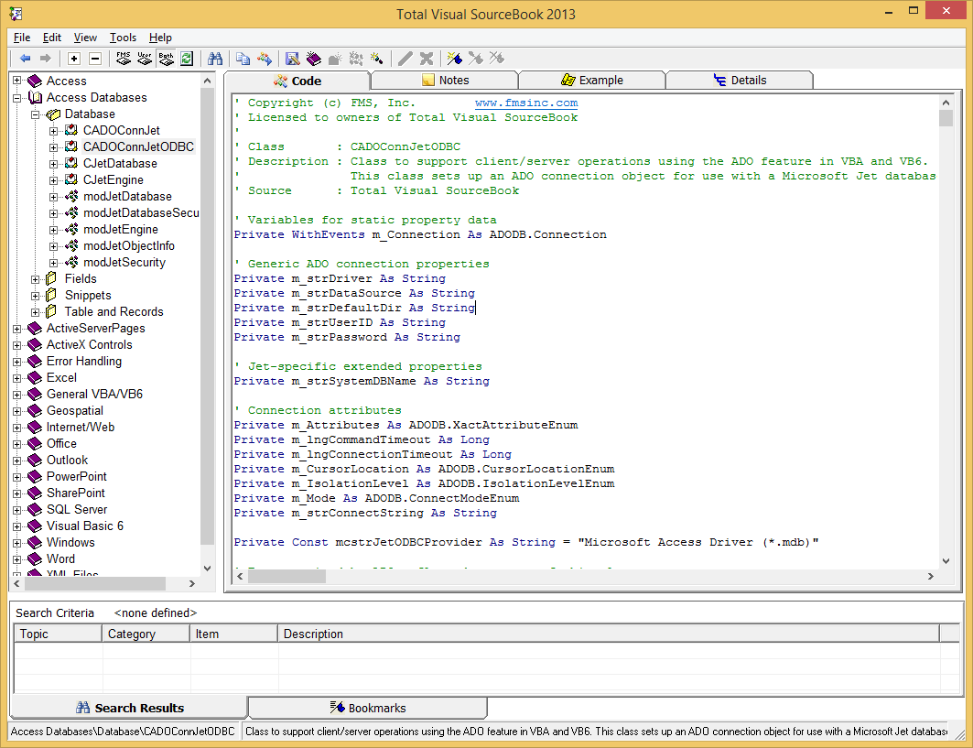
Task: Open the File menu
Action: pyautogui.click(x=22, y=38)
